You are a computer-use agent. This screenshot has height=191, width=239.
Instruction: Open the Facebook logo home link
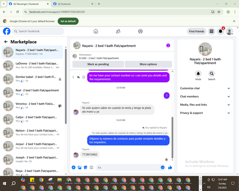[x=7, y=31]
